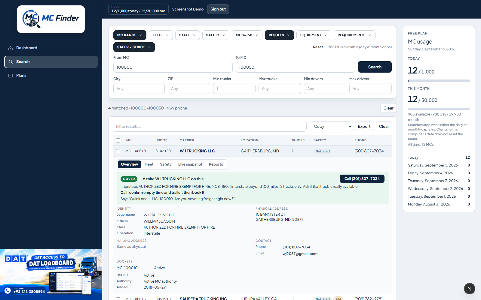481x300 pixels.
Task: Expand the STATE filter
Action: [x=187, y=35]
